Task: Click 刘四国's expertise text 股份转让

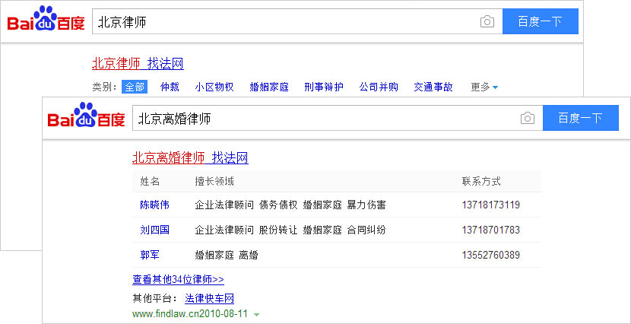Action: (x=278, y=230)
